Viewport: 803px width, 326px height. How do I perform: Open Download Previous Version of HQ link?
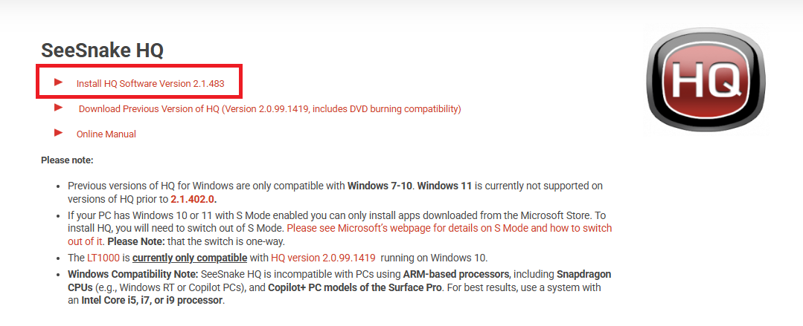point(270,109)
